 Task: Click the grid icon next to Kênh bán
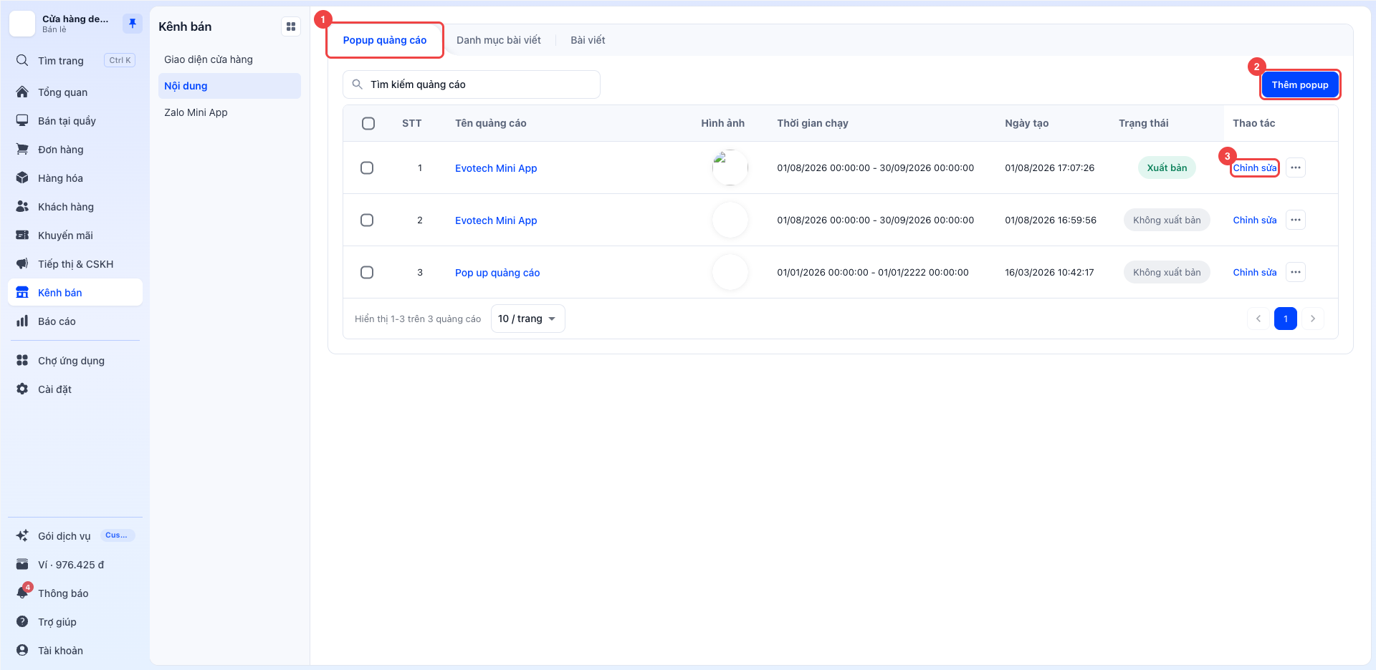(291, 26)
